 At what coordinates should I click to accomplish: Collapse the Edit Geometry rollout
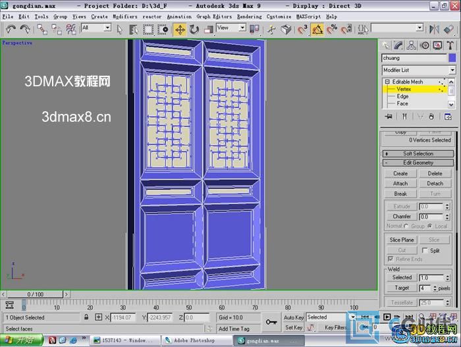click(x=418, y=163)
